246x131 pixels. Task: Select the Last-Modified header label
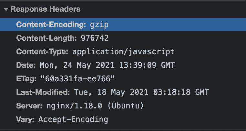point(43,92)
